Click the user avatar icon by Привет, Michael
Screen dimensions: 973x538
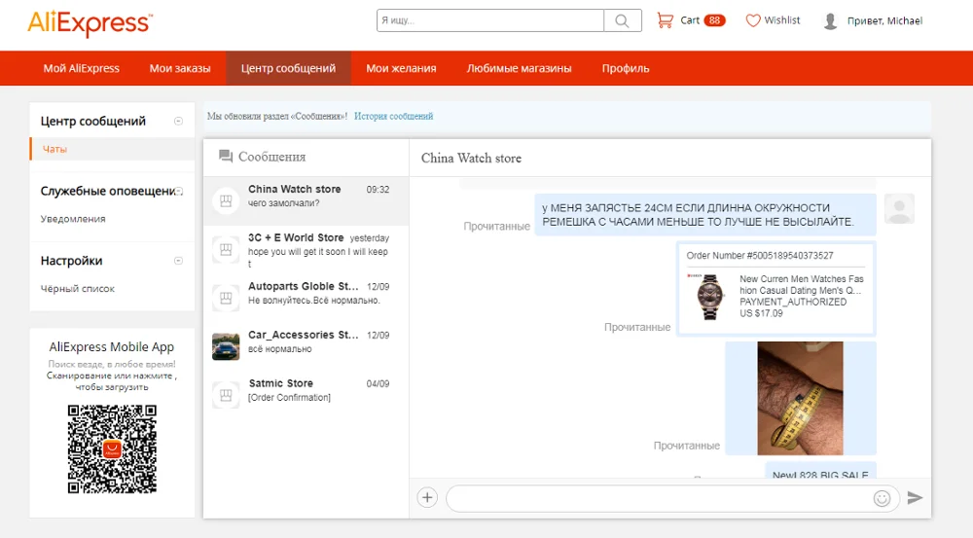click(830, 21)
